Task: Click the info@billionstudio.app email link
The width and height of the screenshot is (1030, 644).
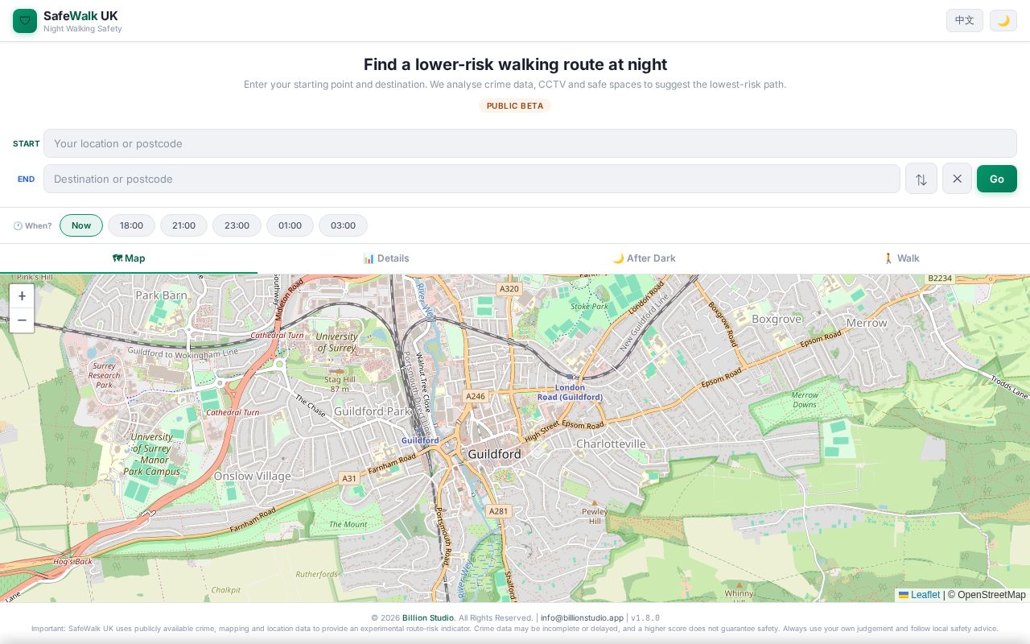Action: click(x=582, y=618)
